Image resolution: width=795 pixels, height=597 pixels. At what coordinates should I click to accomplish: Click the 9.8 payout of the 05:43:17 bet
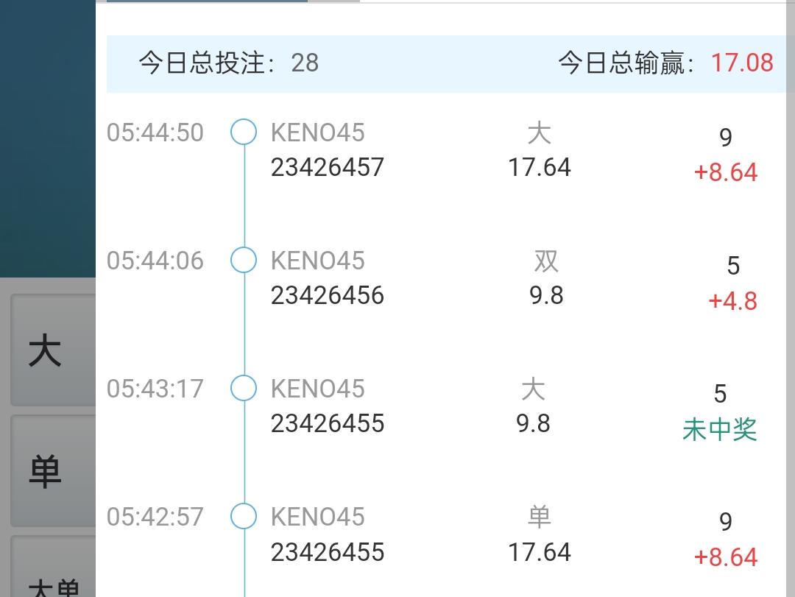coord(534,424)
